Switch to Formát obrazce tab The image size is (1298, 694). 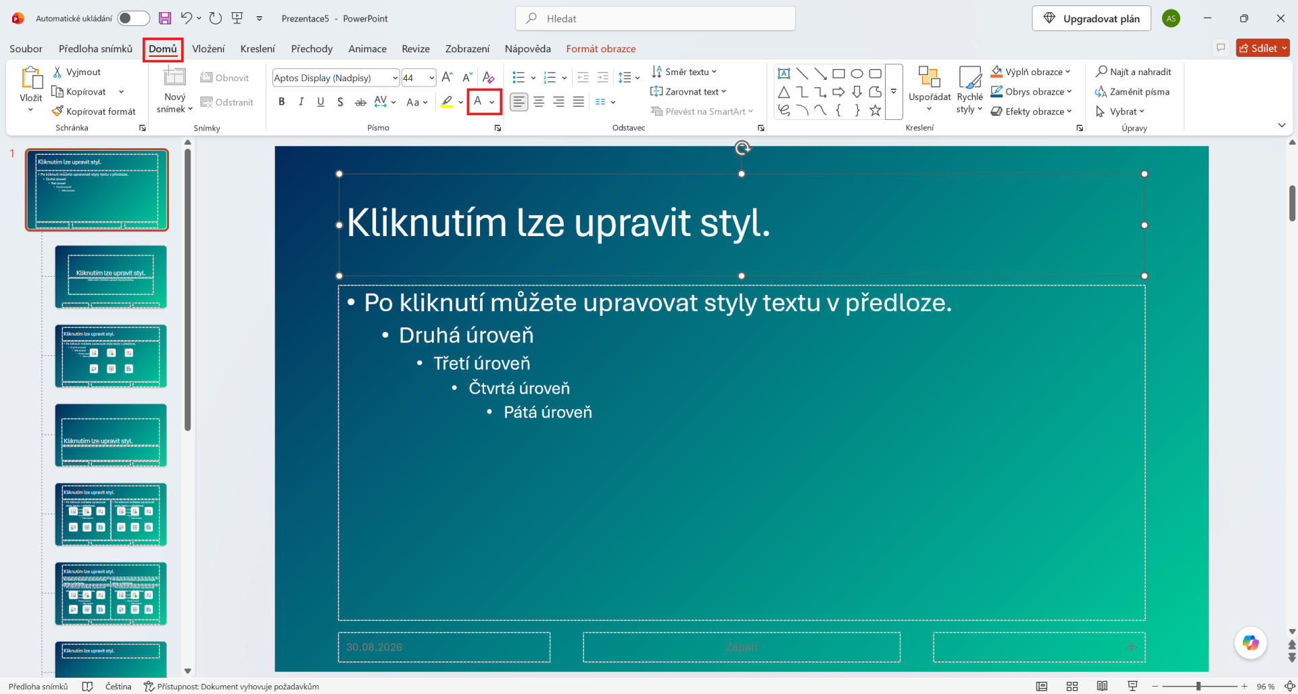click(600, 49)
